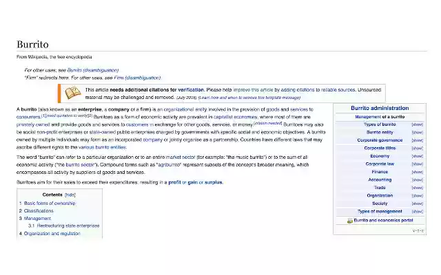The width and height of the screenshot is (441, 275).
Task: Open the Firm (disambiguation) link
Action: tap(137, 78)
